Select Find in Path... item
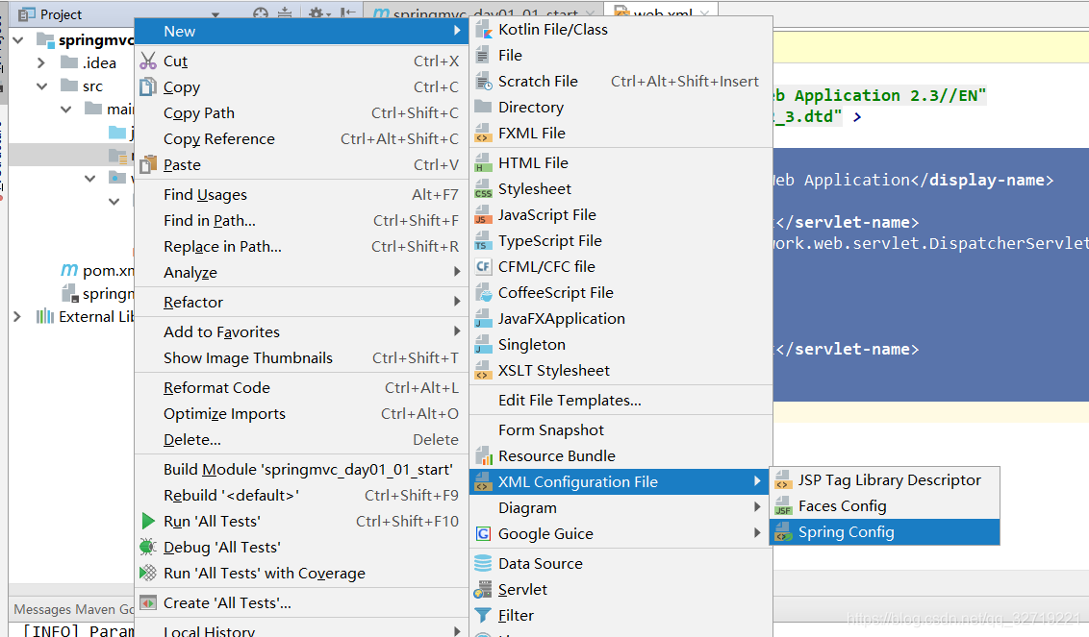 301,221
